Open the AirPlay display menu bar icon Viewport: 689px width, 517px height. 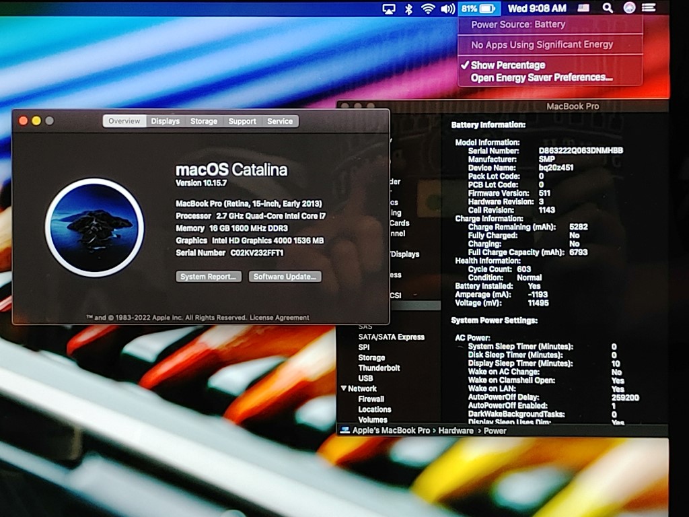[389, 8]
